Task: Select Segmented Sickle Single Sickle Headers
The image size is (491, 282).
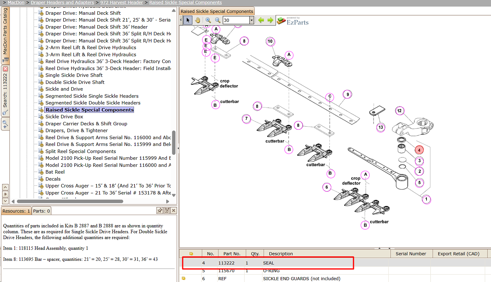Action: pos(92,96)
